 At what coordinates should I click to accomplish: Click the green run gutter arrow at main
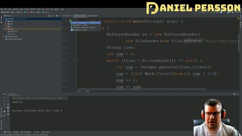coord(71,20)
